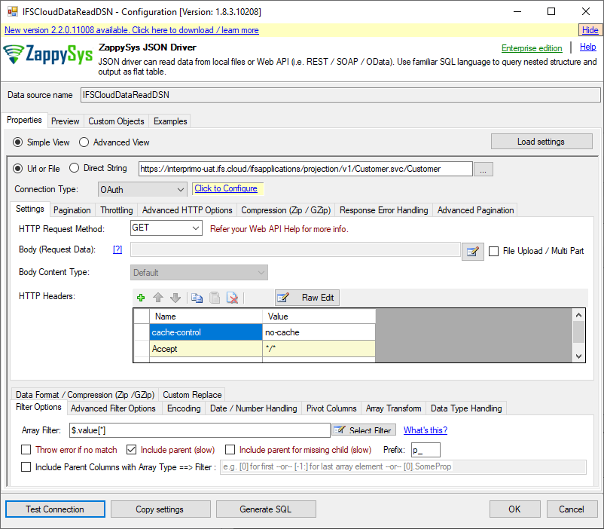Select the Advanced View radio button
Image resolution: width=604 pixels, height=529 pixels.
point(84,142)
